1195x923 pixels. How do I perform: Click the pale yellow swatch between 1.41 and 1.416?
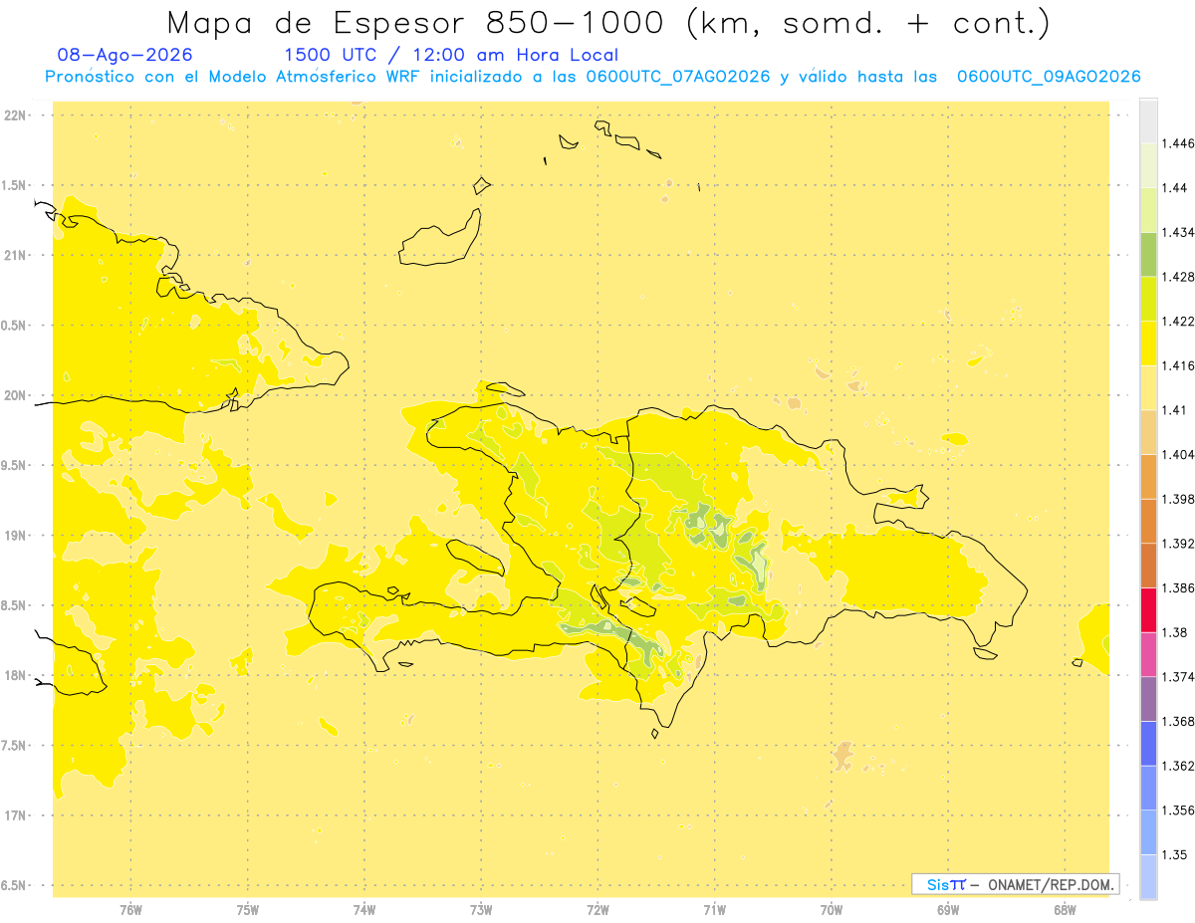tap(1148, 387)
